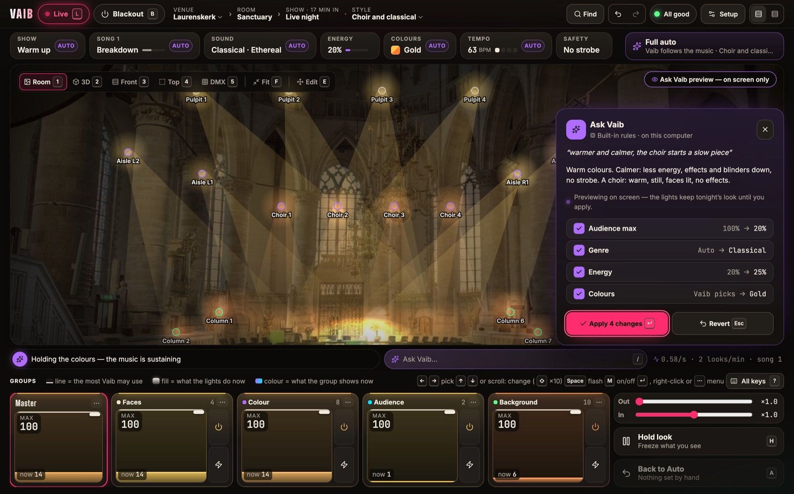Viewport: 794px width, 494px height.
Task: Open the Audience group more menu
Action: pos(473,402)
